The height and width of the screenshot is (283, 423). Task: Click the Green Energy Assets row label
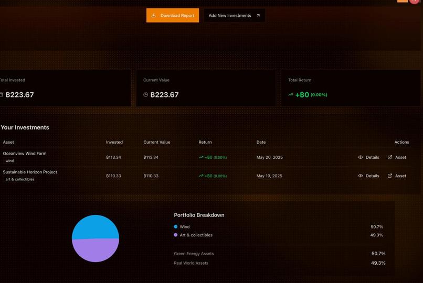pos(194,254)
